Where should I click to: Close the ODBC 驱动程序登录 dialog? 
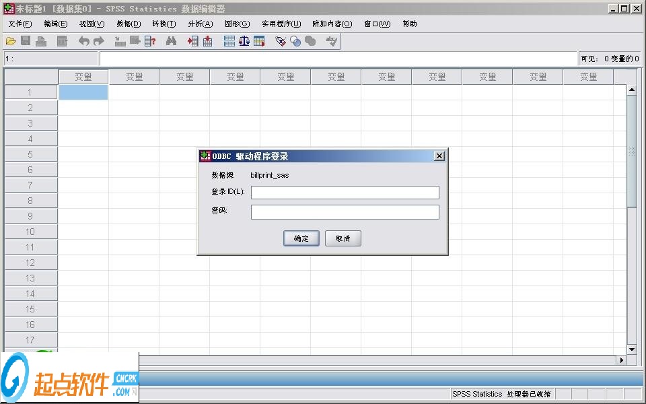point(439,156)
